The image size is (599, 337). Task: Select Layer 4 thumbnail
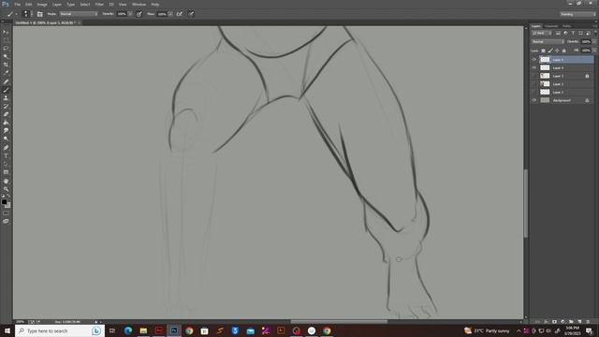pos(545,67)
